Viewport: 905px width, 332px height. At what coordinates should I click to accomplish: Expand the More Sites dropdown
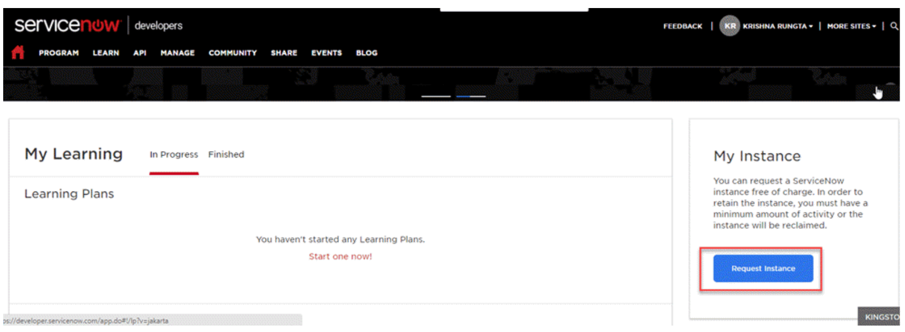point(851,26)
